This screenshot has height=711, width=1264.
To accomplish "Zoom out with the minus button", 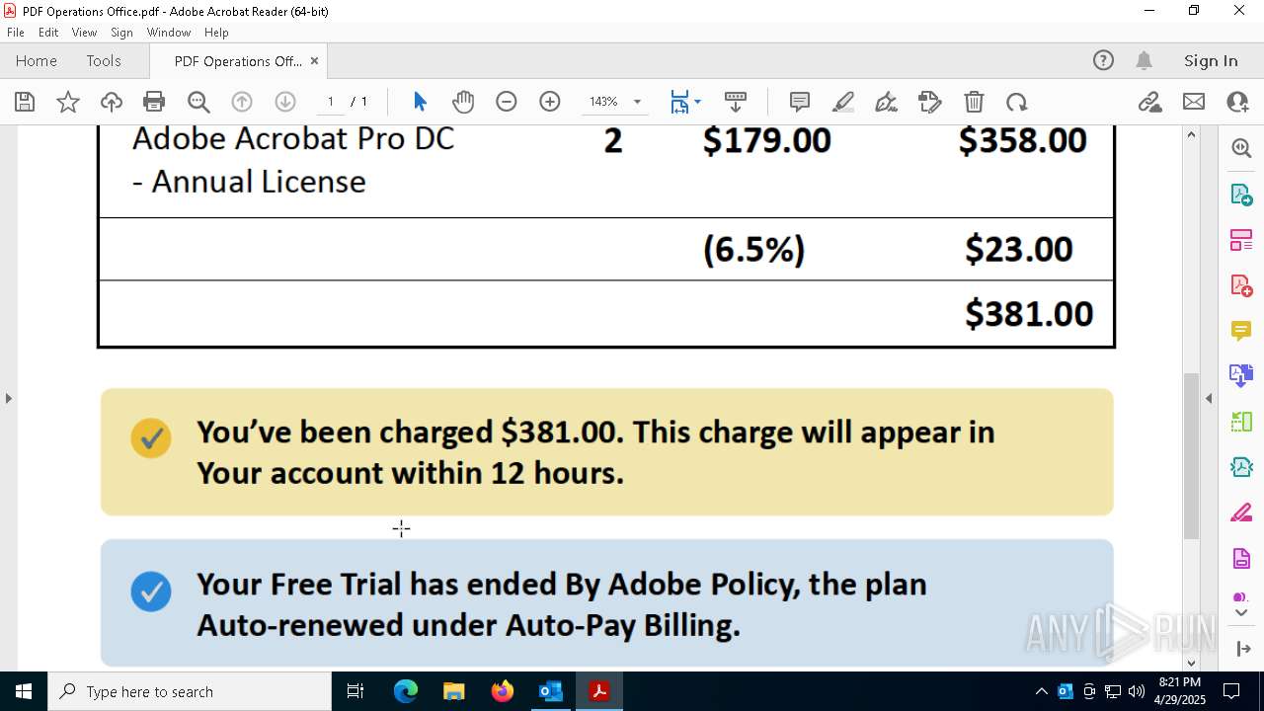I will click(x=507, y=102).
